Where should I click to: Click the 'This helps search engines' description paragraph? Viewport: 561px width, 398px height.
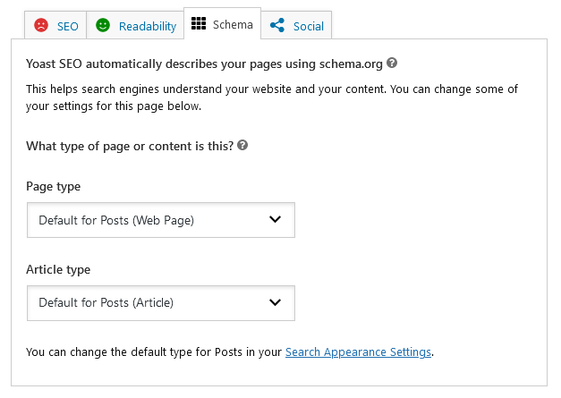pos(272,97)
